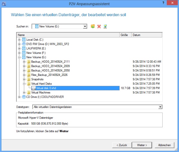Sort by the Name column header
Image resolution: width=179 pixels, height=152 pixels.
[x=68, y=35]
